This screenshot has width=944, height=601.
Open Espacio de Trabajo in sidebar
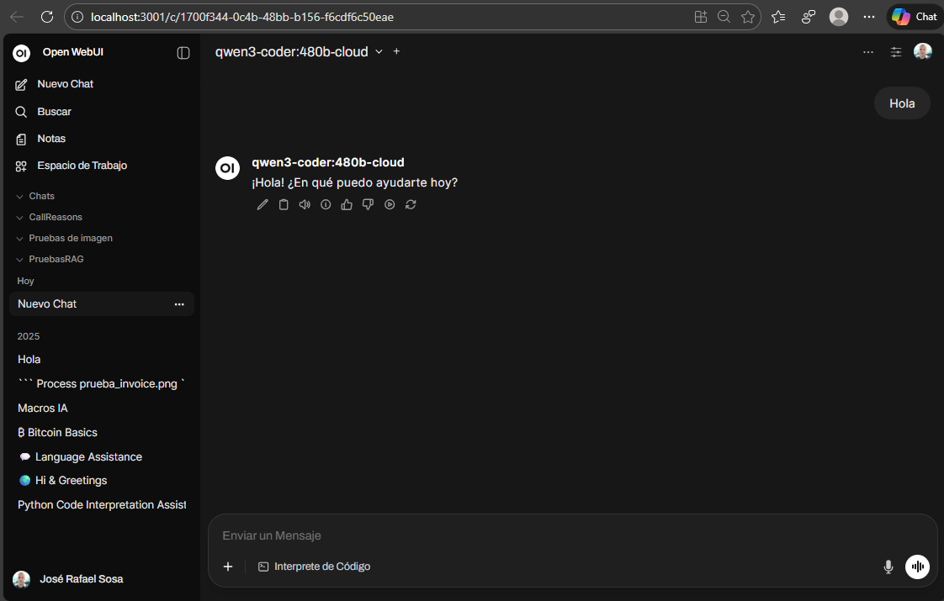tap(82, 166)
